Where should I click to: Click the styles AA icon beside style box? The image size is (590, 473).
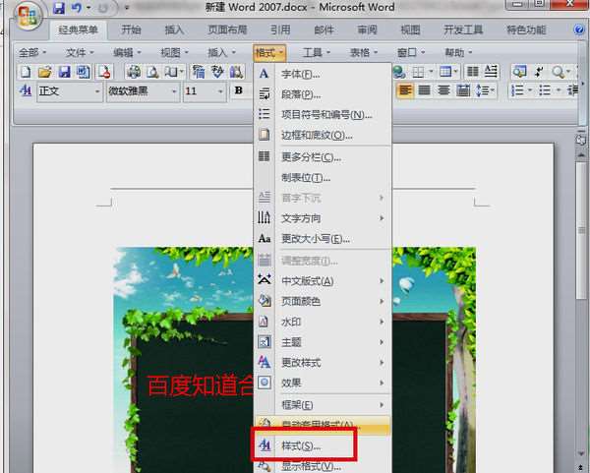pyautogui.click(x=26, y=90)
